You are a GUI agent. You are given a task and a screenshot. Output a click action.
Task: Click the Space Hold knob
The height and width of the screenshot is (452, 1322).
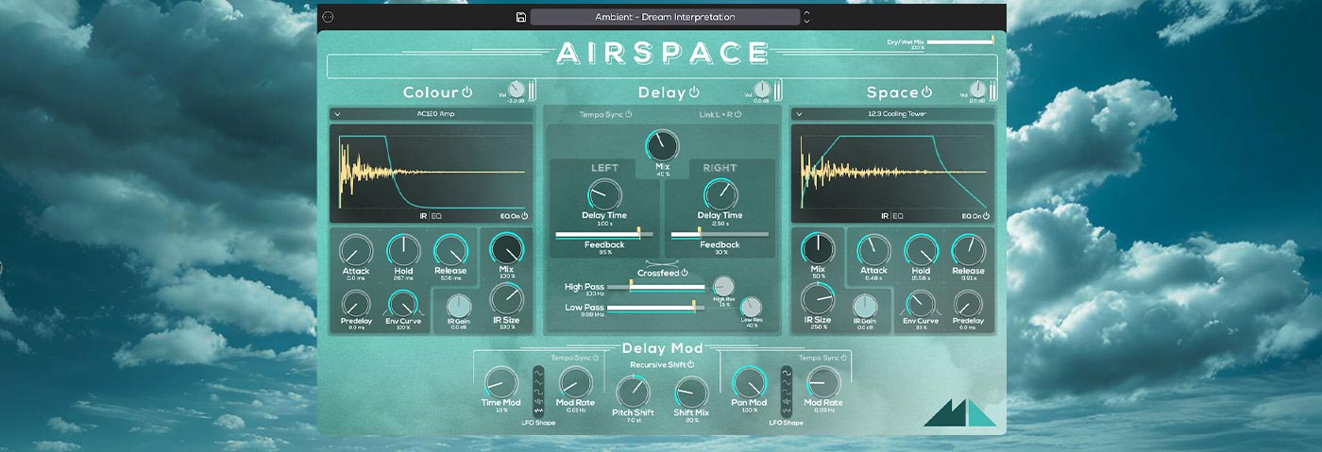tap(921, 250)
